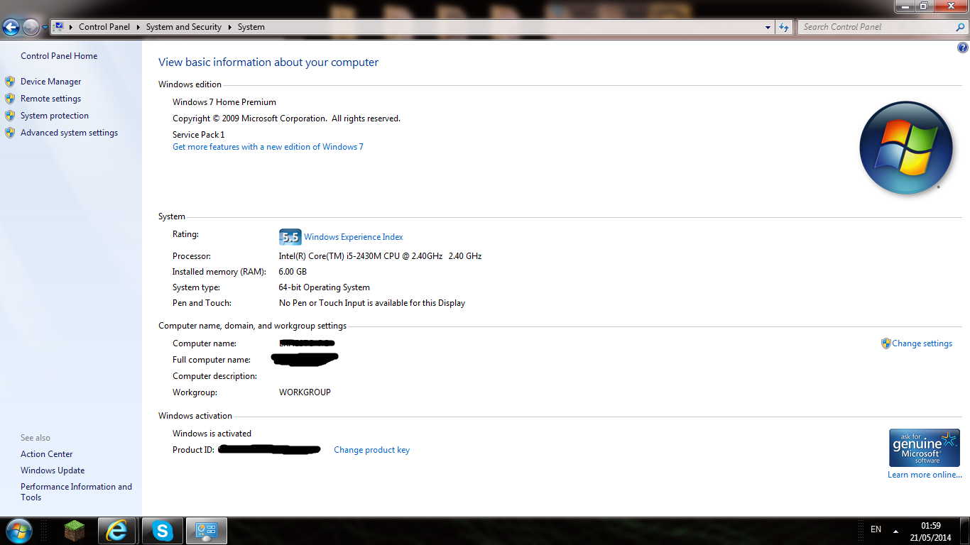Open the Windows Start orb

18,531
